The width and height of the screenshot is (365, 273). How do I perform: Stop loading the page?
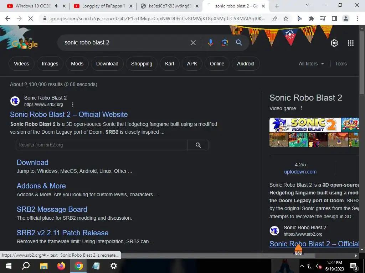[x=31, y=18]
